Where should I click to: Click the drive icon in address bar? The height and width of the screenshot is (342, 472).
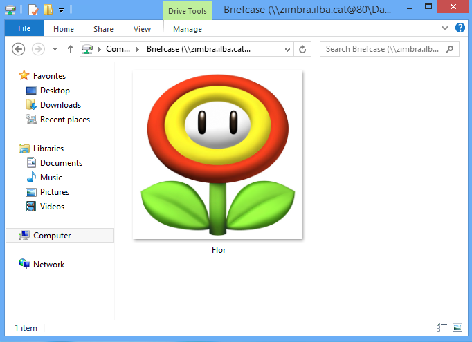click(87, 49)
